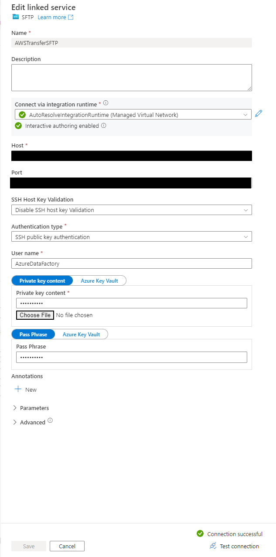276x557 pixels.
Task: Open the SSH Host Key Validation dropdown
Action: tap(247, 210)
